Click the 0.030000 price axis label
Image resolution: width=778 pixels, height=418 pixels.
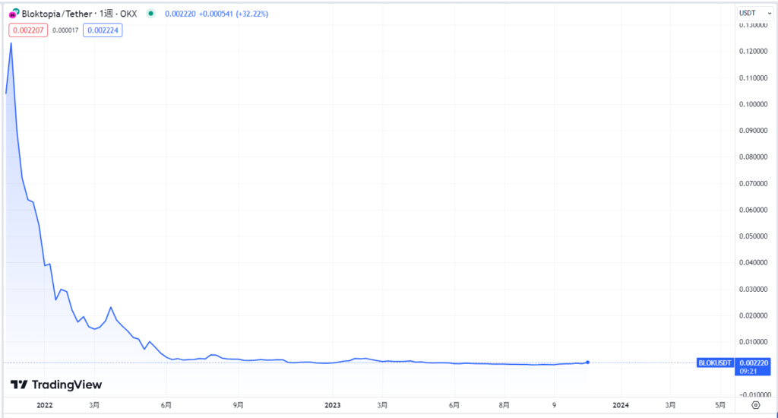753,290
